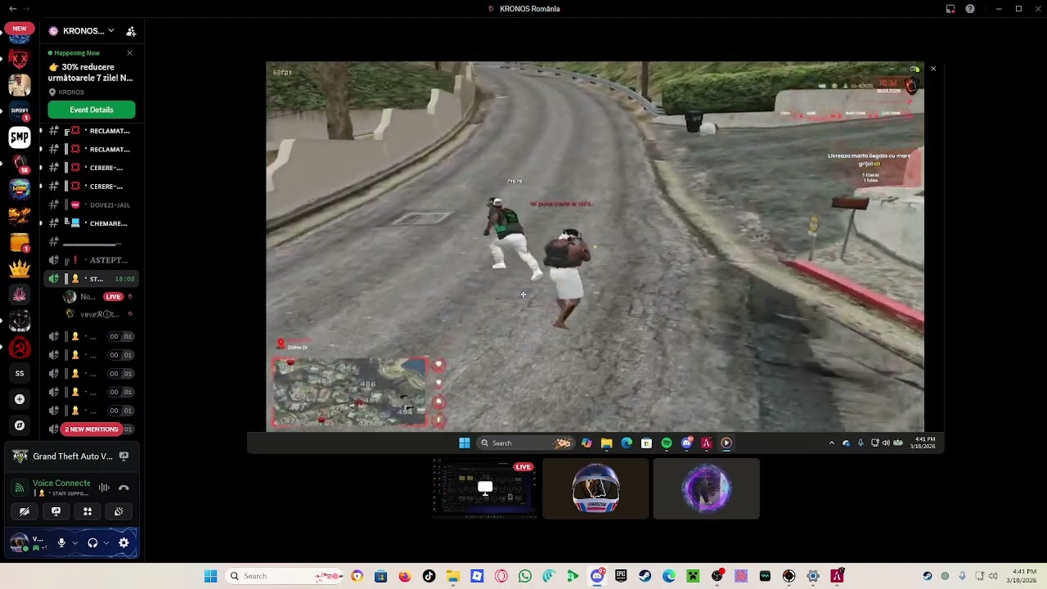The width and height of the screenshot is (1047, 589).
Task: Open User Settings gear icon
Action: click(x=124, y=542)
